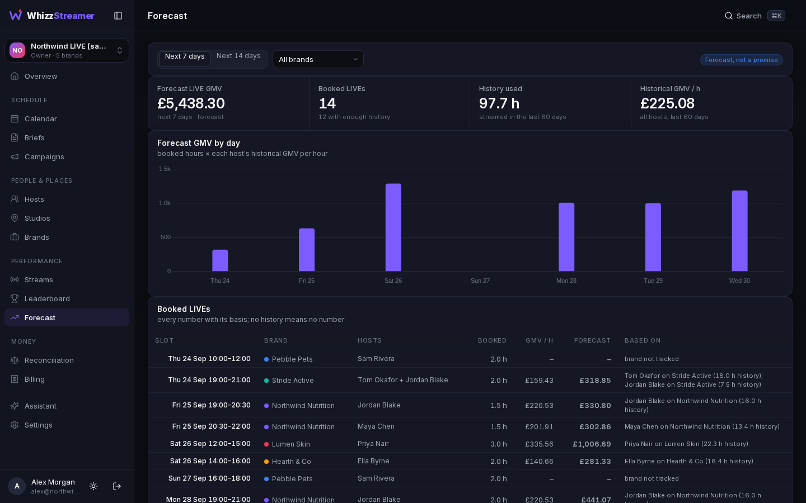
Task: Click the search magnifier icon
Action: [729, 16]
